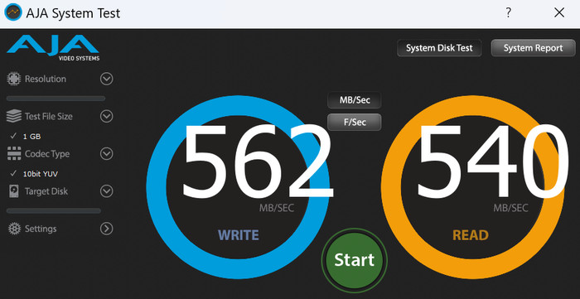This screenshot has width=580, height=299.
Task: Click the Test File Size label
Action: coord(48,117)
